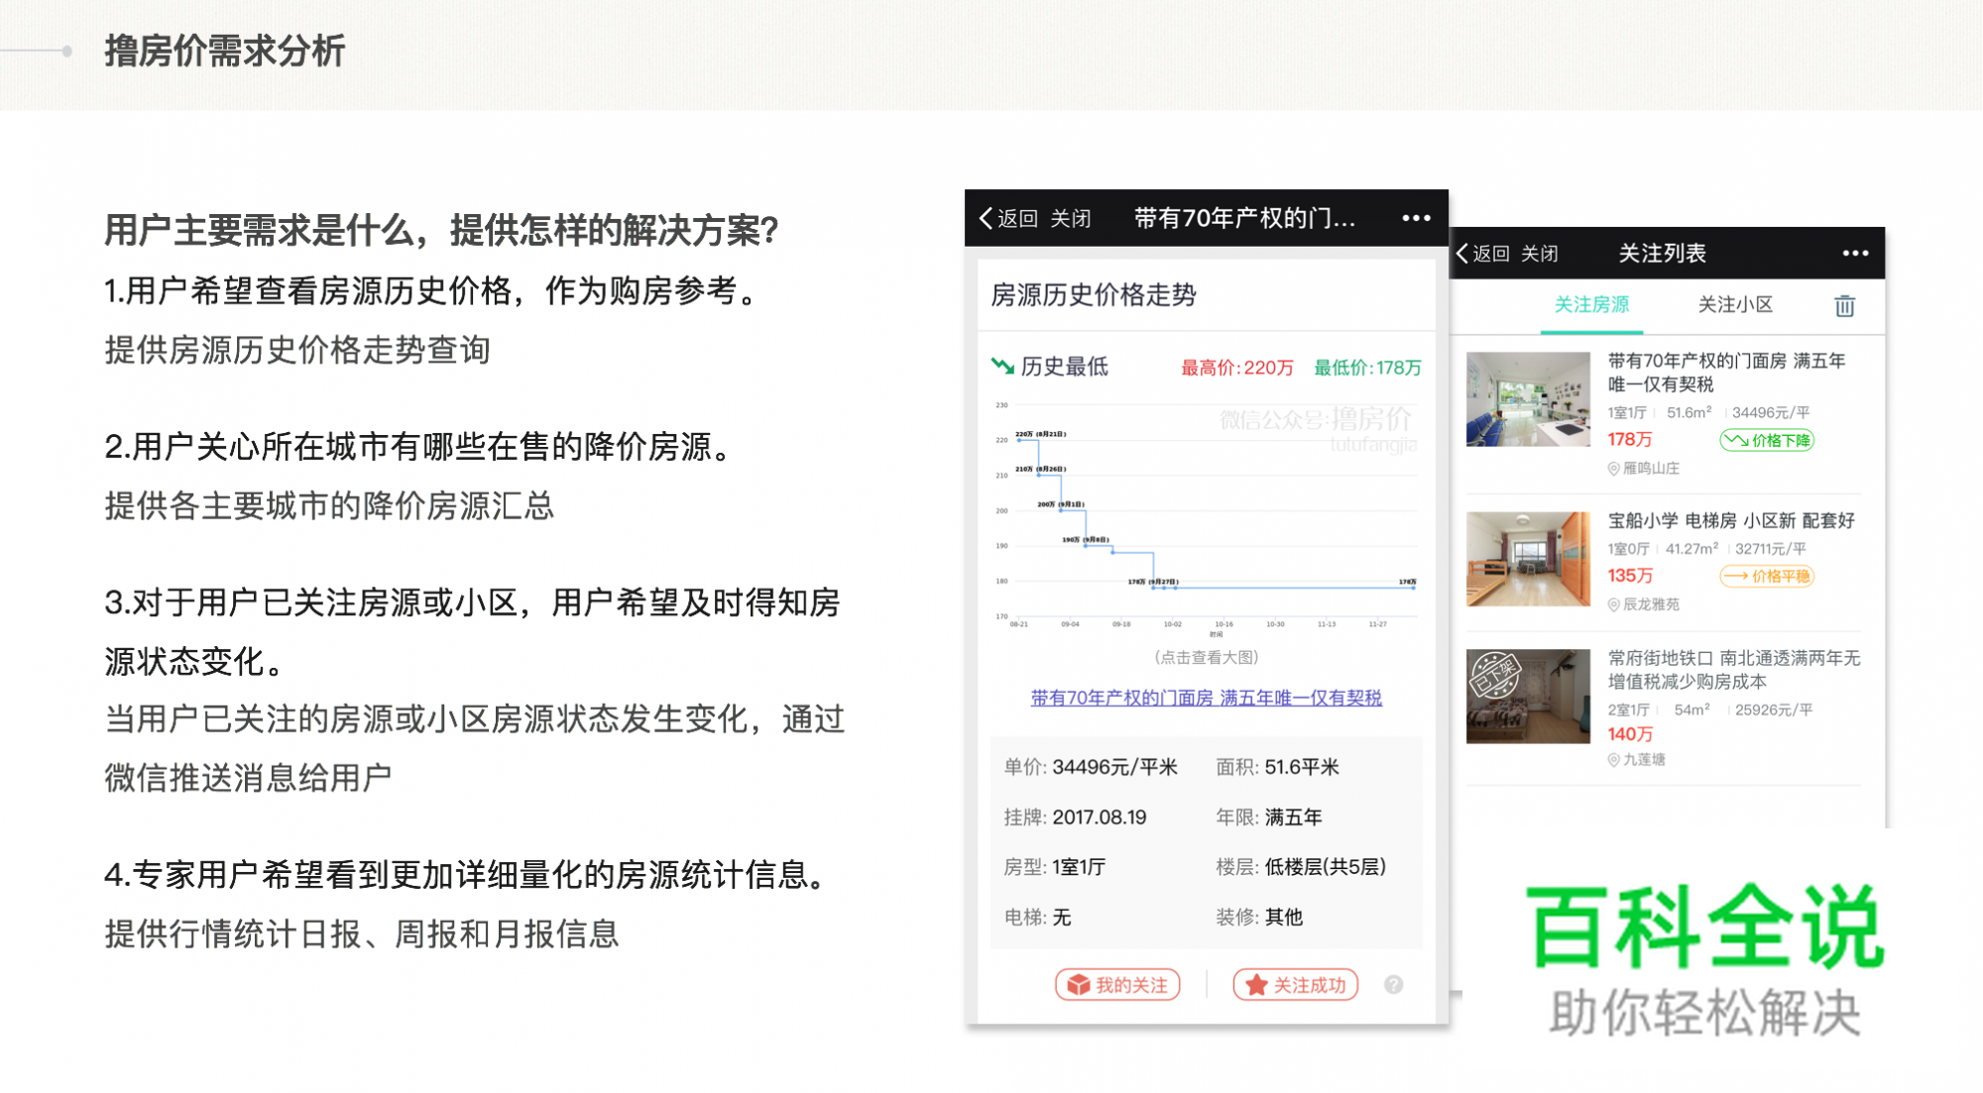Click the 价格下降 green price tag
The image size is (1983, 1093).
point(1768,441)
